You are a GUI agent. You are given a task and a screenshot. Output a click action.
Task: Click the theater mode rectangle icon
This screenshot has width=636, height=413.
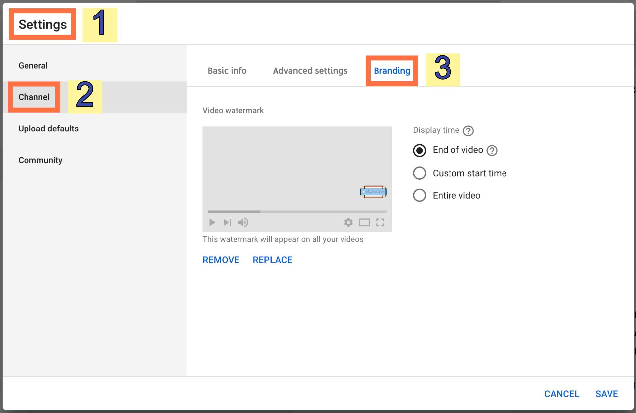364,222
